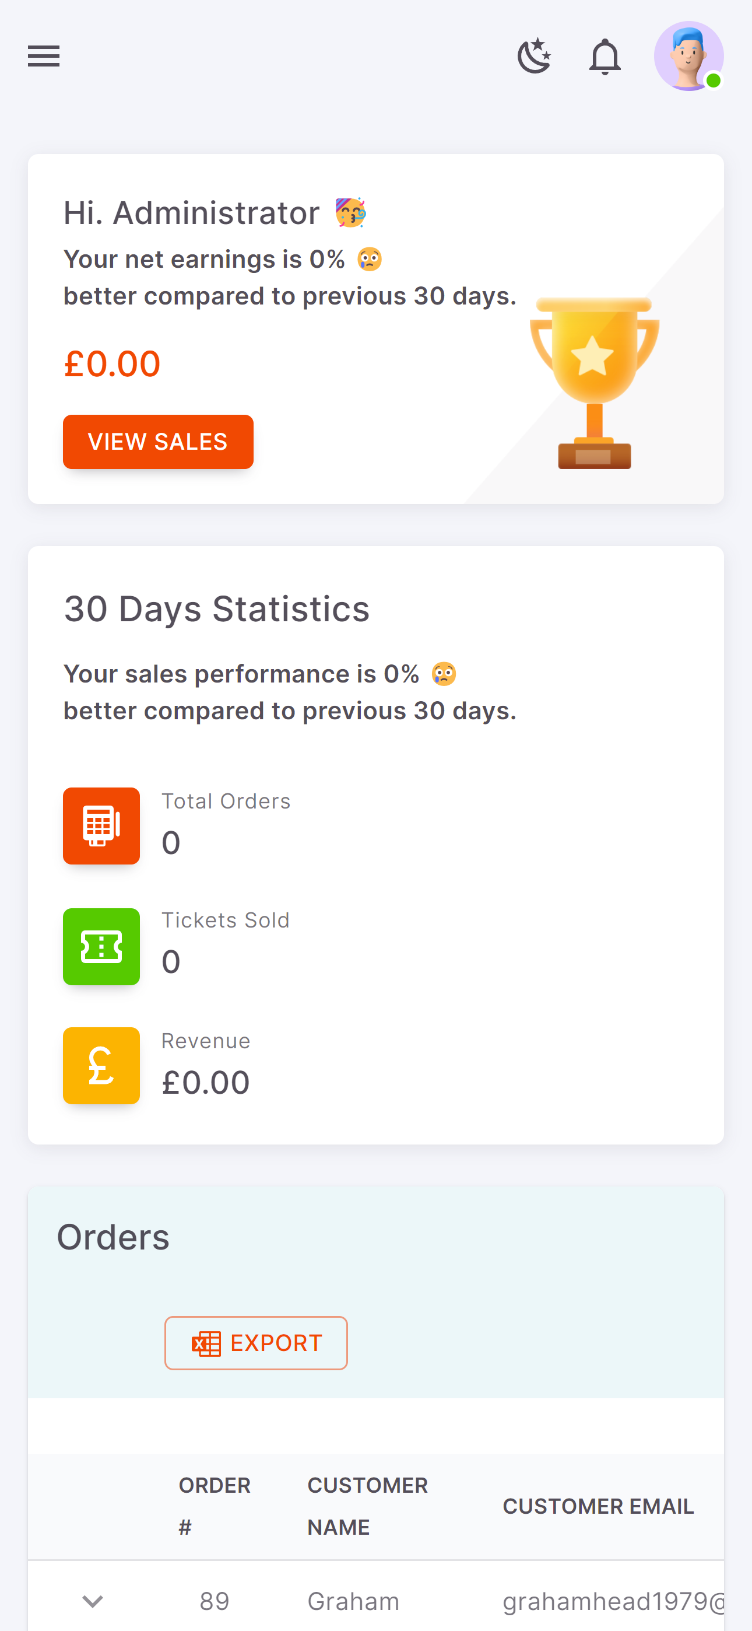Open grahamhead1979 customer email link
Viewport: 752px width, 1631px height.
coord(614,1601)
